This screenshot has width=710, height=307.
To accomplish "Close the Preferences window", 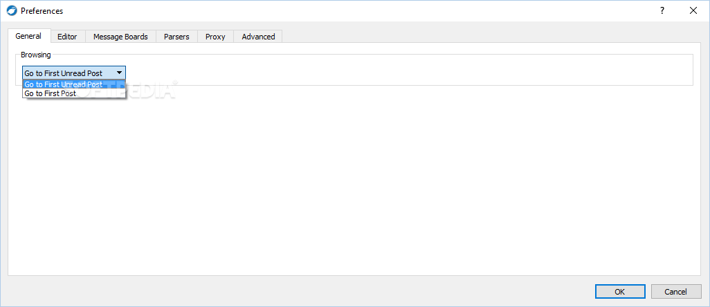I will 693,11.
